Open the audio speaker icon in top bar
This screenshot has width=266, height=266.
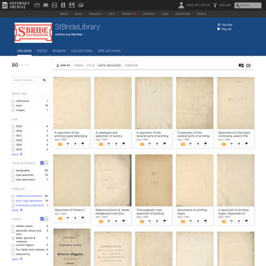[x=63, y=5]
